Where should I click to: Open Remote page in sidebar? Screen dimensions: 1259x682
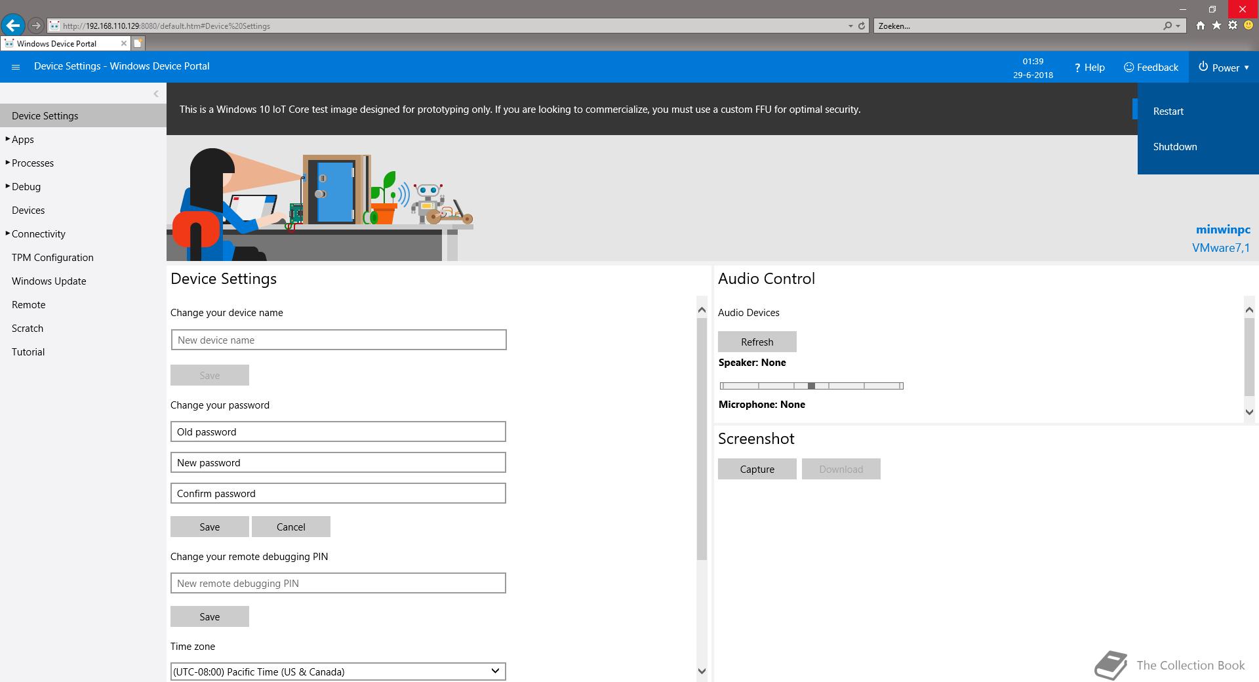tap(28, 304)
